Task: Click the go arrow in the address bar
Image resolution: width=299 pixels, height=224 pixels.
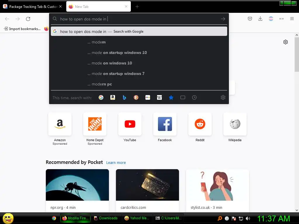Action: 223,19
